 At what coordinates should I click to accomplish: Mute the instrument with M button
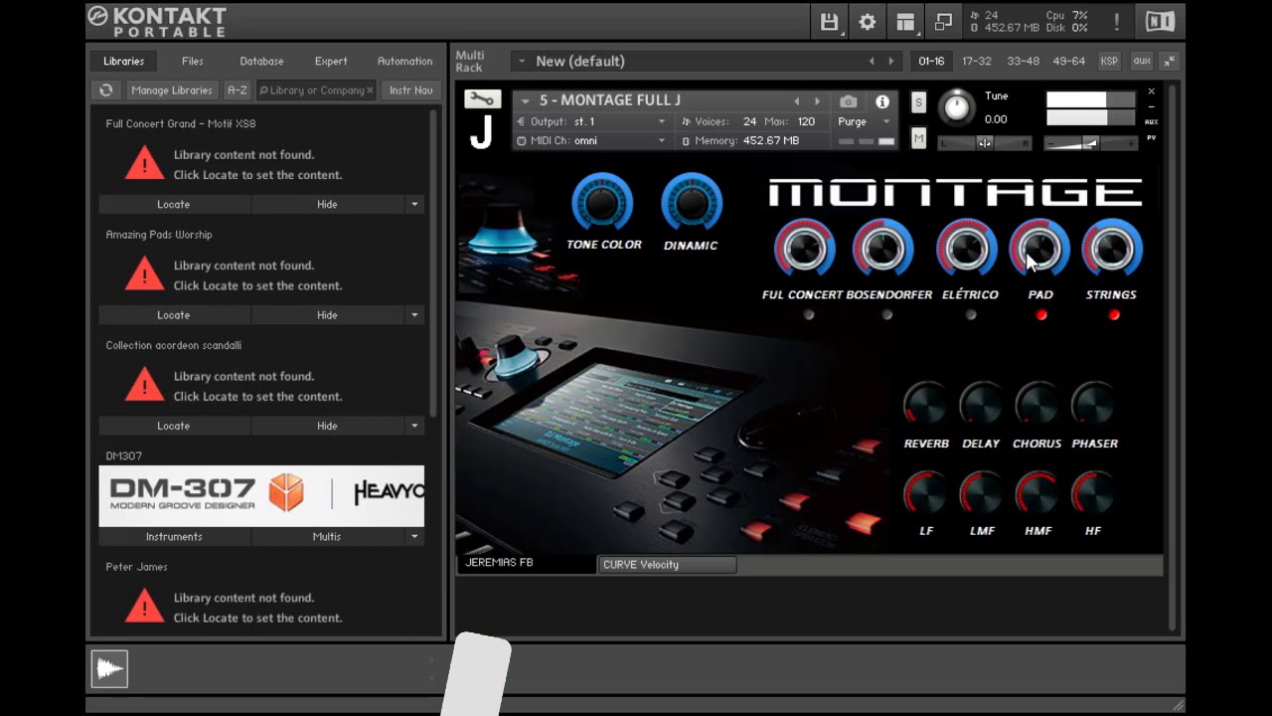pos(918,139)
